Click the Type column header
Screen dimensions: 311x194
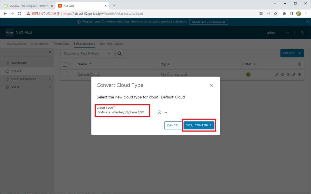pos(165,64)
